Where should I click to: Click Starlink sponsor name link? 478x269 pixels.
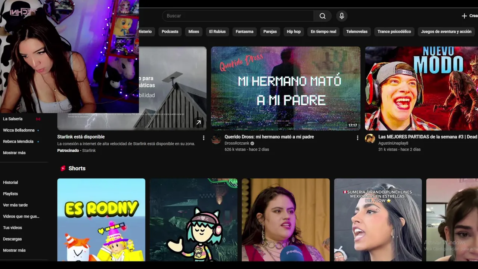pos(89,151)
